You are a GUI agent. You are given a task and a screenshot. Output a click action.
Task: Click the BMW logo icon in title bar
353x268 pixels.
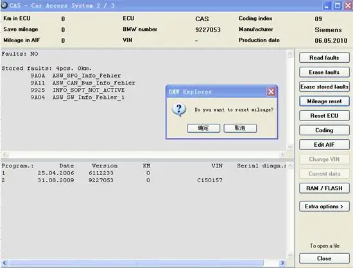point(4,4)
